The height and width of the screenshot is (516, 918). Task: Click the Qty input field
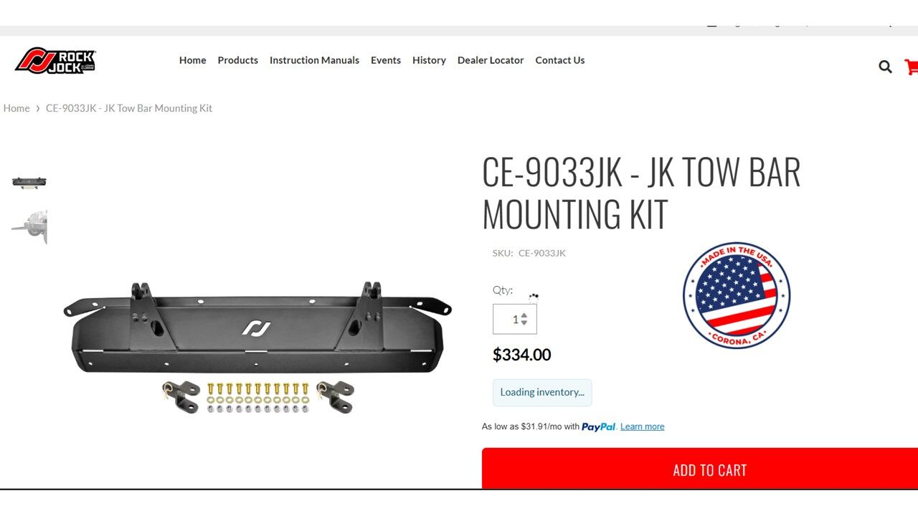point(514,319)
